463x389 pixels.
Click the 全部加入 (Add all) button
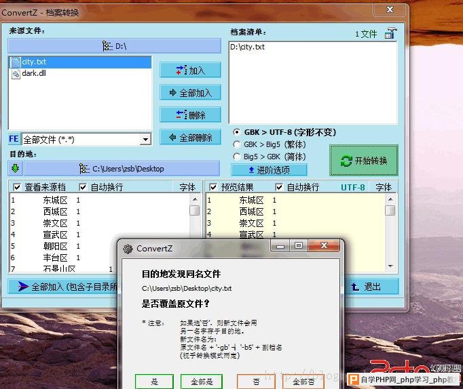coord(190,93)
